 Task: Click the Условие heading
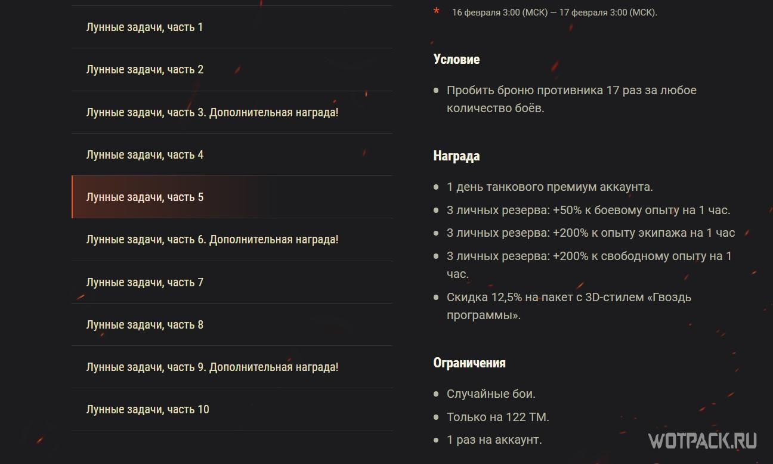(456, 60)
